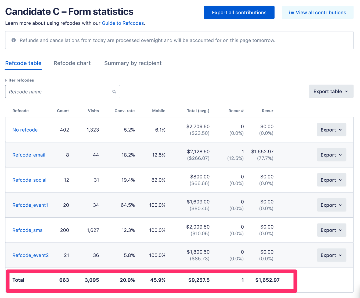Open the Summary by recipient tab
Screen dimensions: 360x298
click(x=133, y=63)
